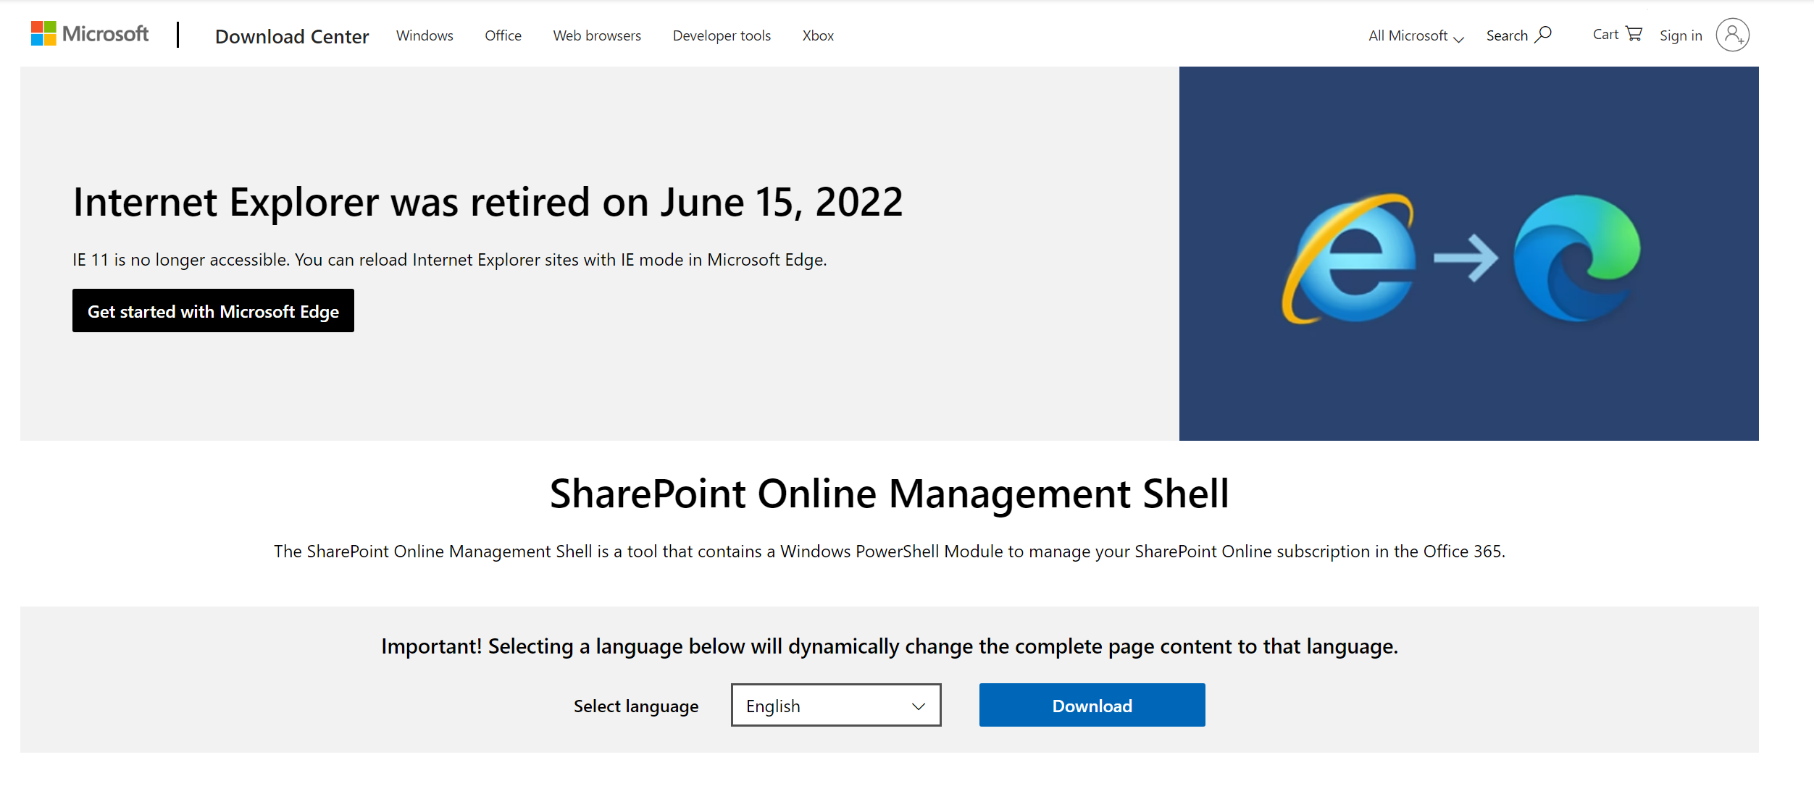1814x786 pixels.
Task: Select the Xbox navigation link
Action: (818, 35)
